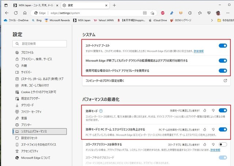Viewport: 234px width, 166px height.
Task: Click 効率モード help question icon
Action: coord(101,111)
